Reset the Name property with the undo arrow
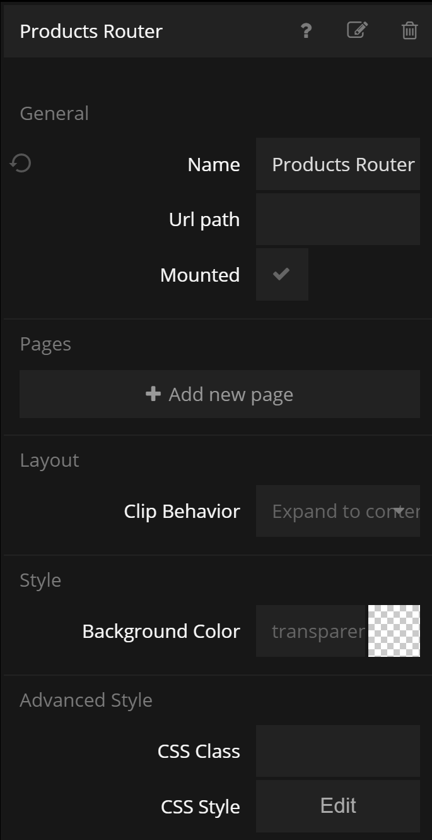This screenshot has height=840, width=432. pyautogui.click(x=21, y=164)
